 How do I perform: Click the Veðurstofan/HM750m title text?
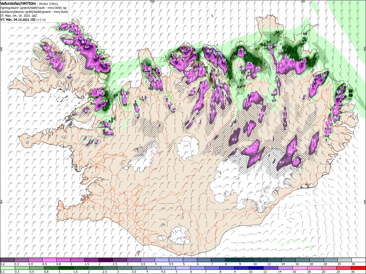[18, 3]
